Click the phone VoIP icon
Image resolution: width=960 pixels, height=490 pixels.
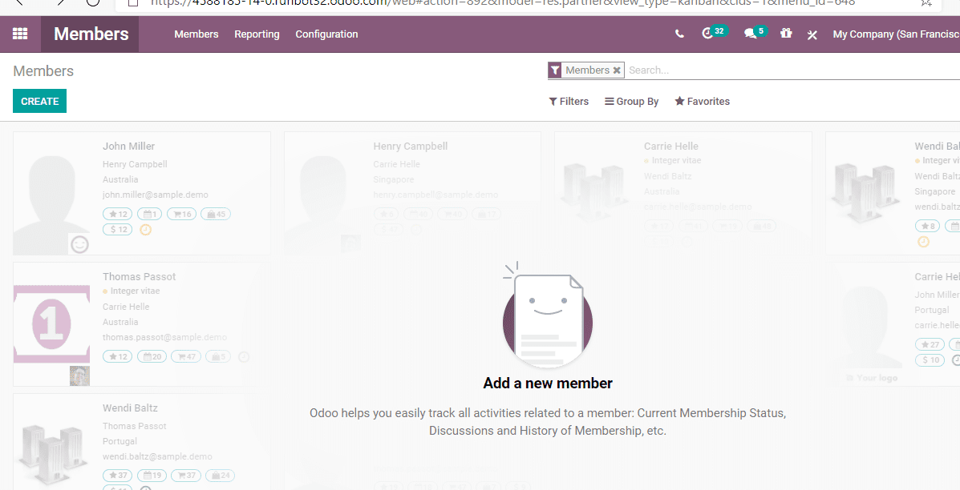point(679,34)
